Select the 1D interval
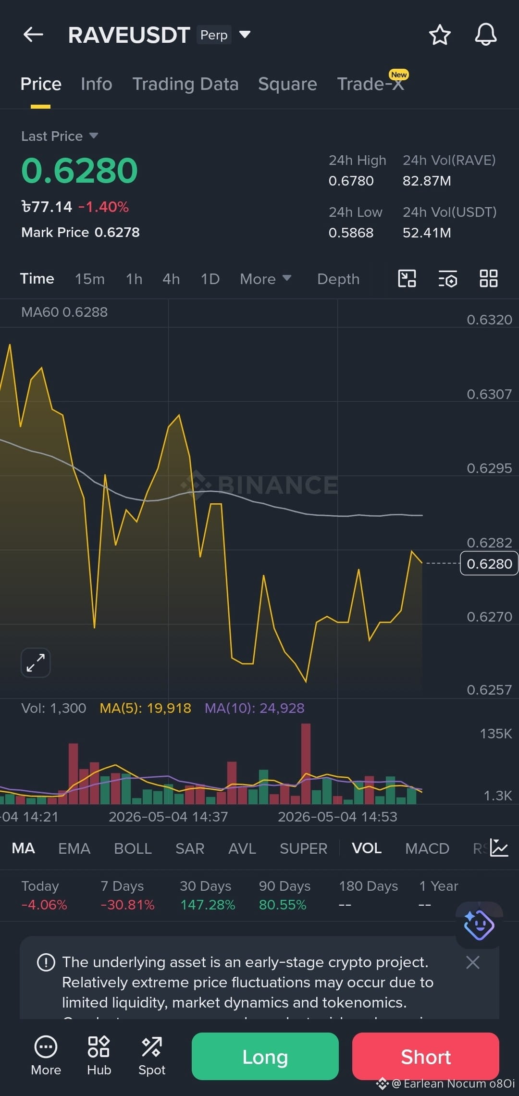The width and height of the screenshot is (519, 1096). click(210, 279)
